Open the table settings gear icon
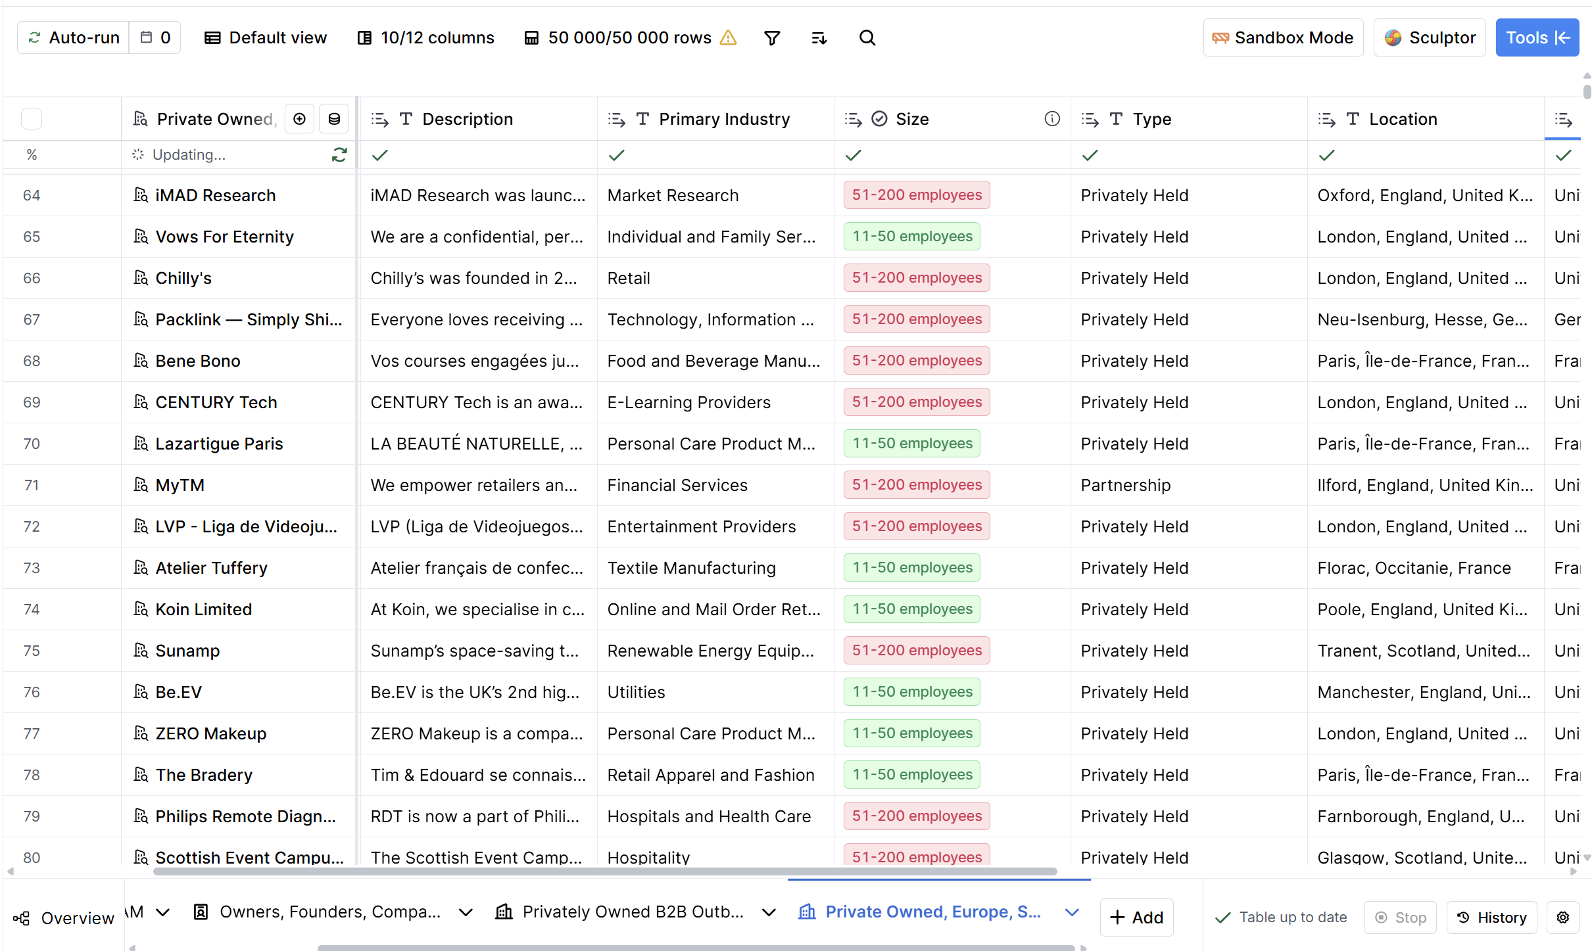The height and width of the screenshot is (951, 1592). tap(1563, 917)
